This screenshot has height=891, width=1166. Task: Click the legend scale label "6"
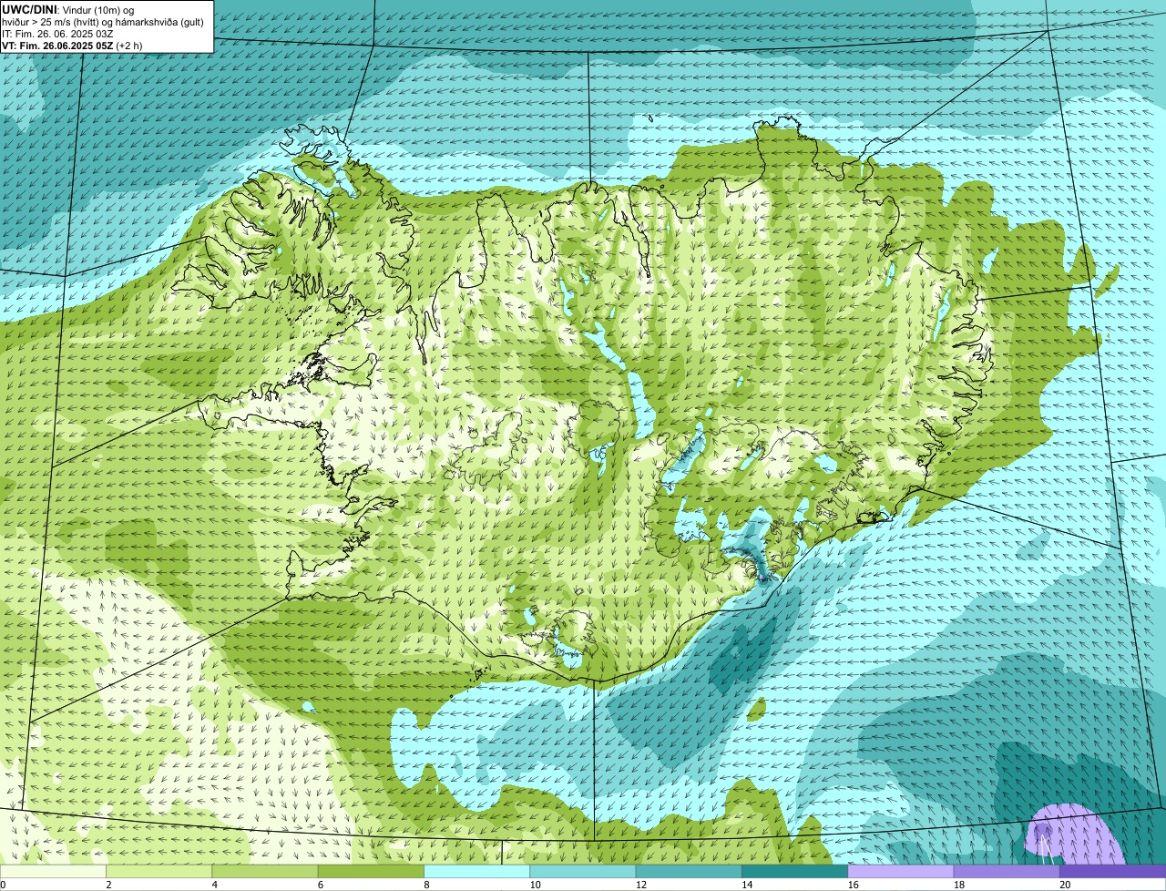click(x=321, y=885)
